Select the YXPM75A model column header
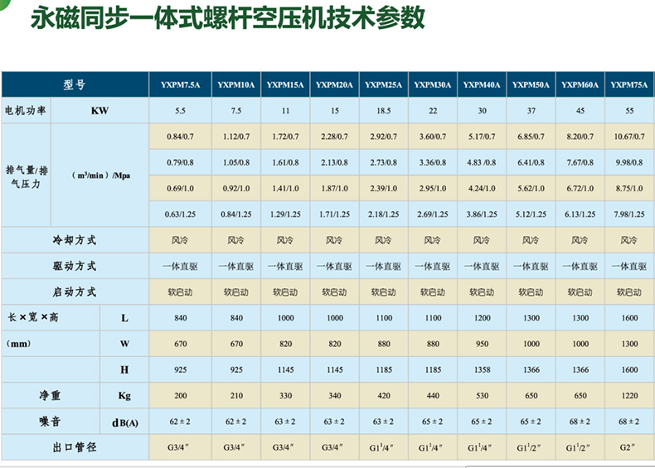The width and height of the screenshot is (655, 468). 629,84
